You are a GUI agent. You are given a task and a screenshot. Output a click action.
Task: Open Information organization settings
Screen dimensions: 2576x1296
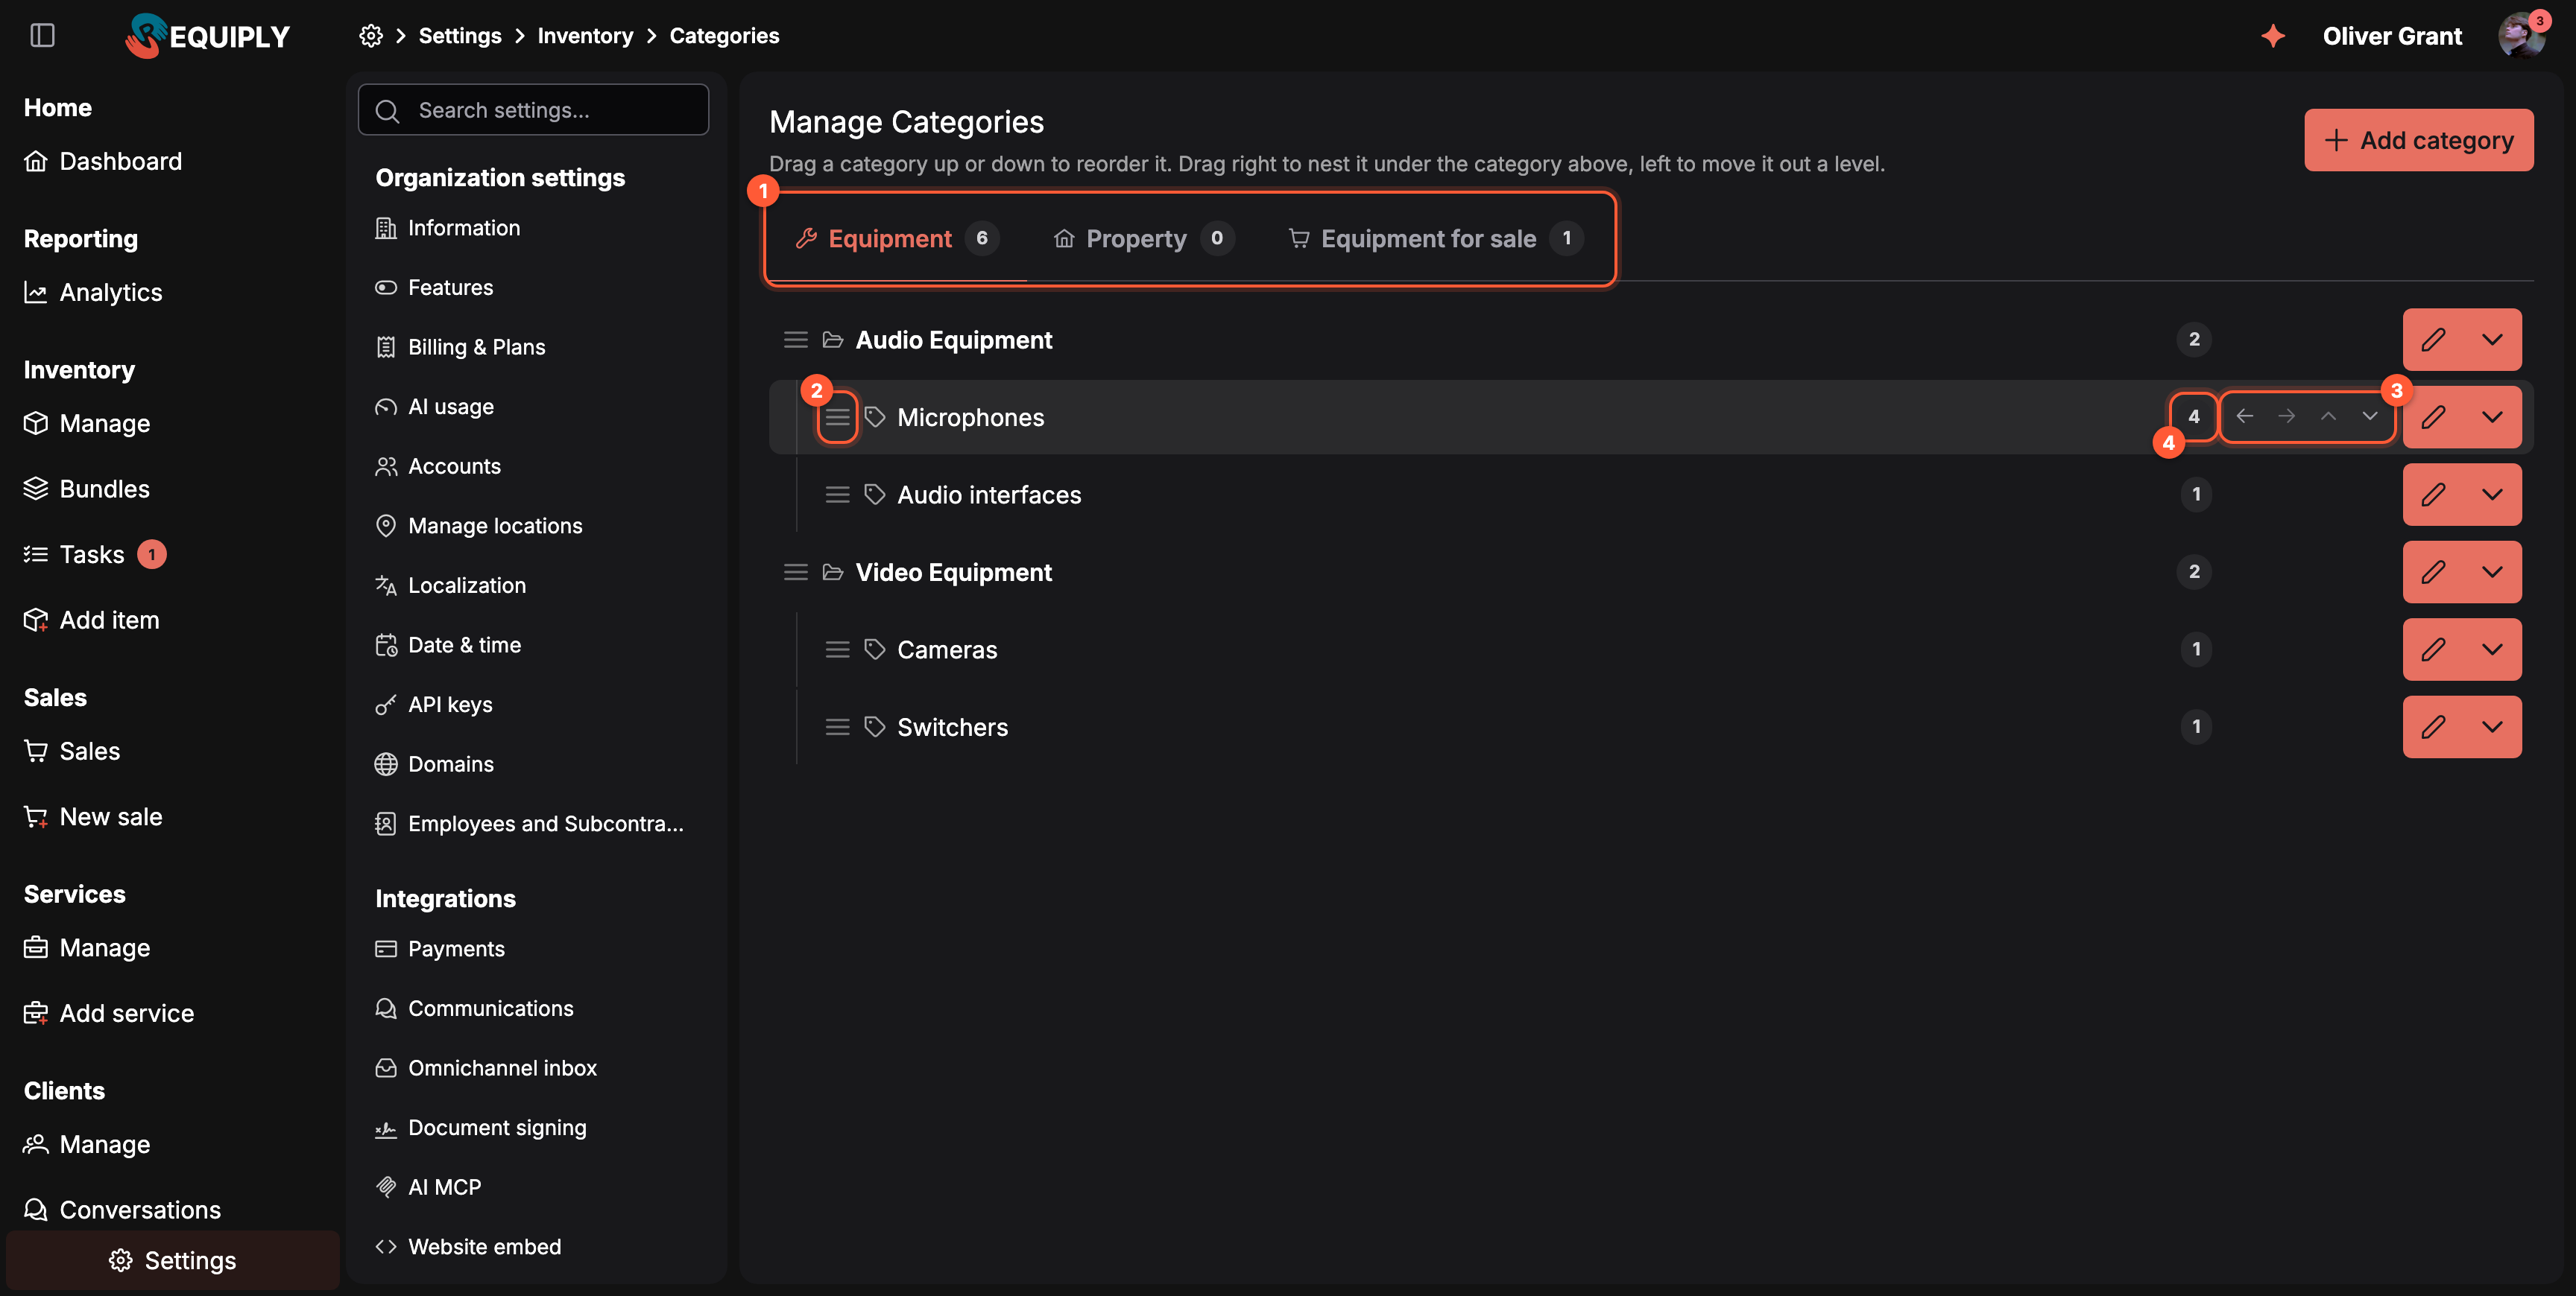448,228
